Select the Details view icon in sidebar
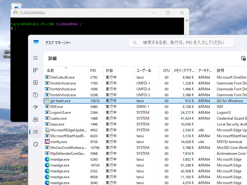 (35, 132)
